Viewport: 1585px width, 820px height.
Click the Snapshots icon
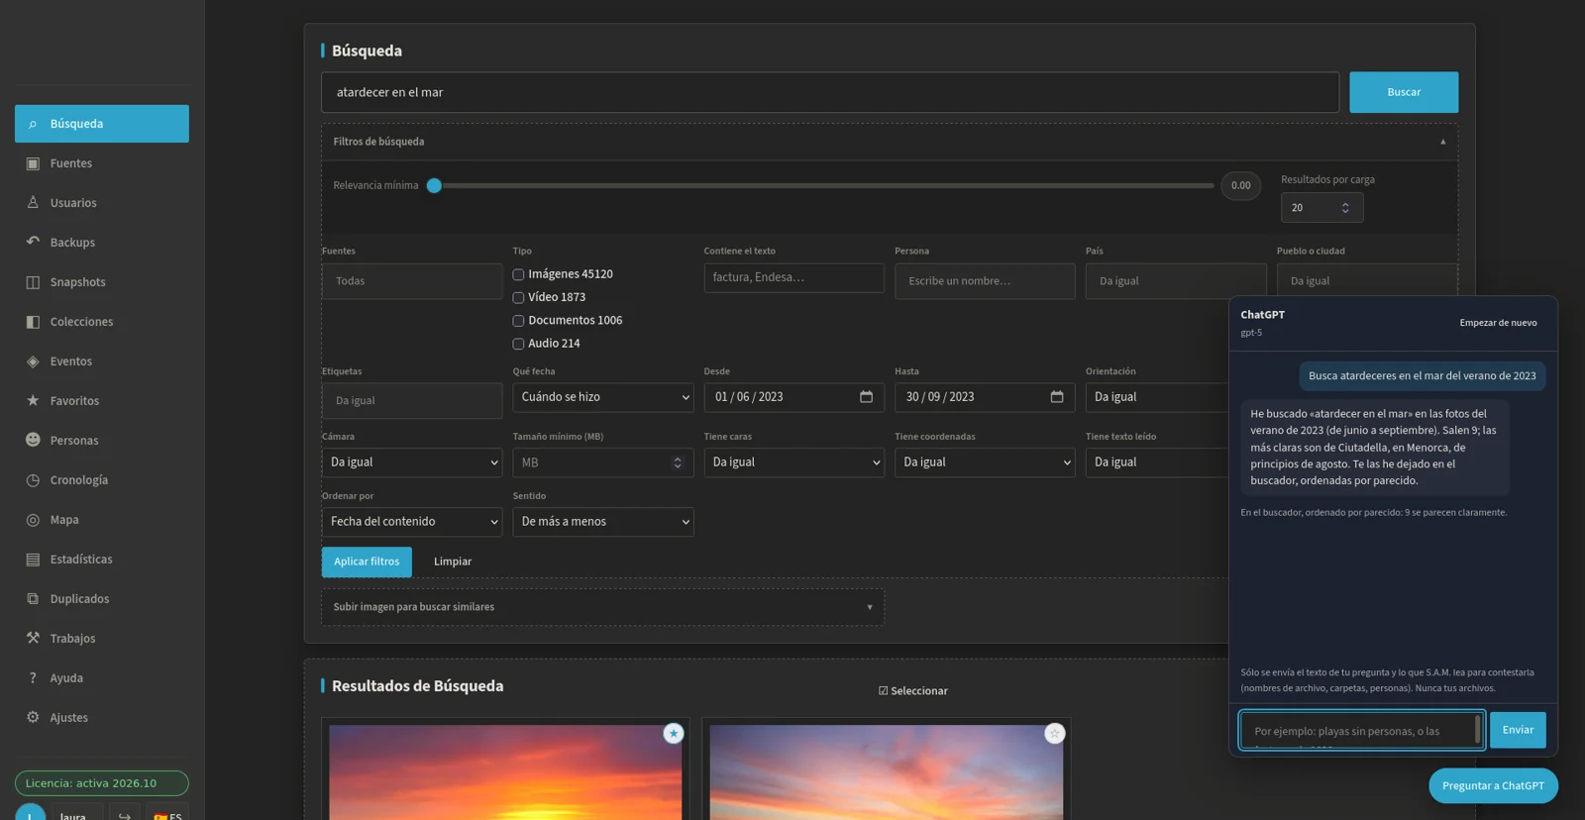[33, 282]
